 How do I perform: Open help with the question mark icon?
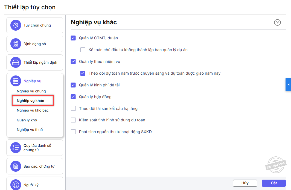point(277,22)
